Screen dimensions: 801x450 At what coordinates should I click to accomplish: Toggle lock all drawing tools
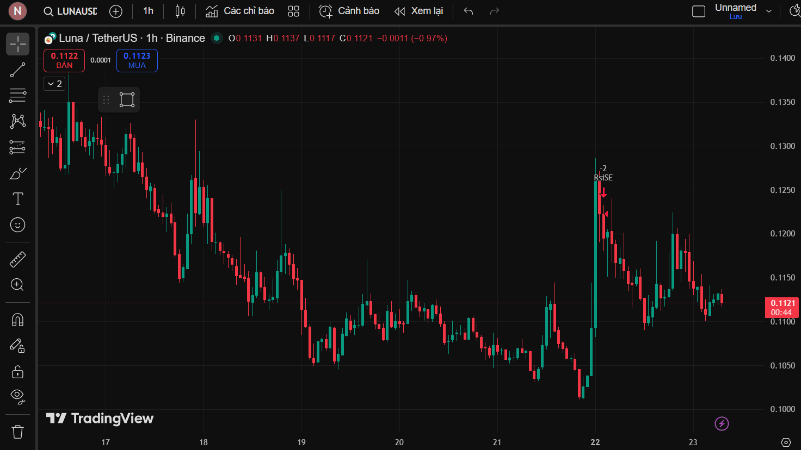click(x=18, y=372)
